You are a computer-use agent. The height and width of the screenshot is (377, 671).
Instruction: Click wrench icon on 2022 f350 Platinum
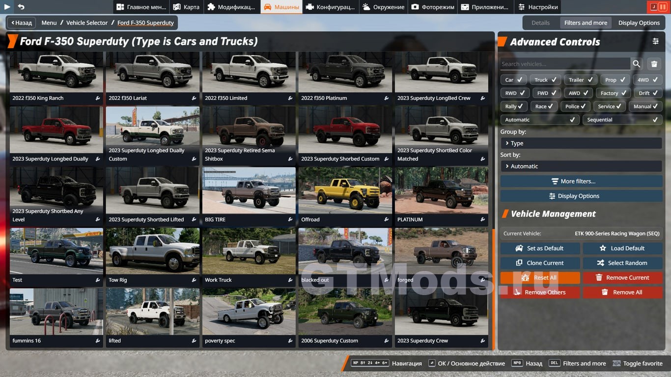(387, 98)
